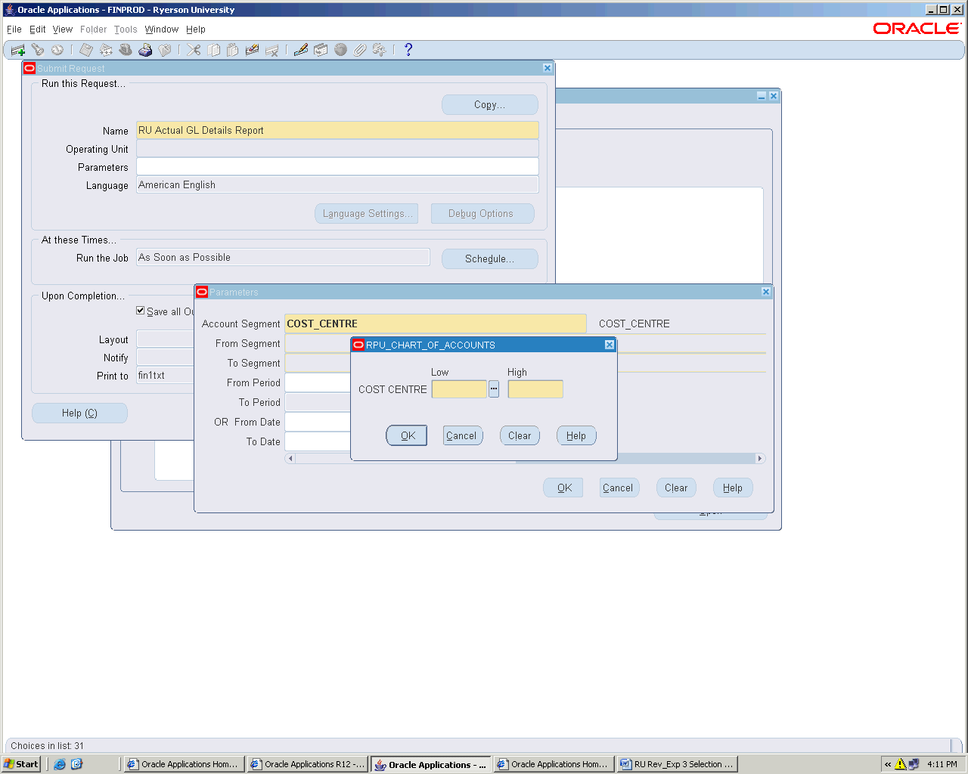Click left arrow of Parameters horizontal scrollbar

[x=290, y=458]
